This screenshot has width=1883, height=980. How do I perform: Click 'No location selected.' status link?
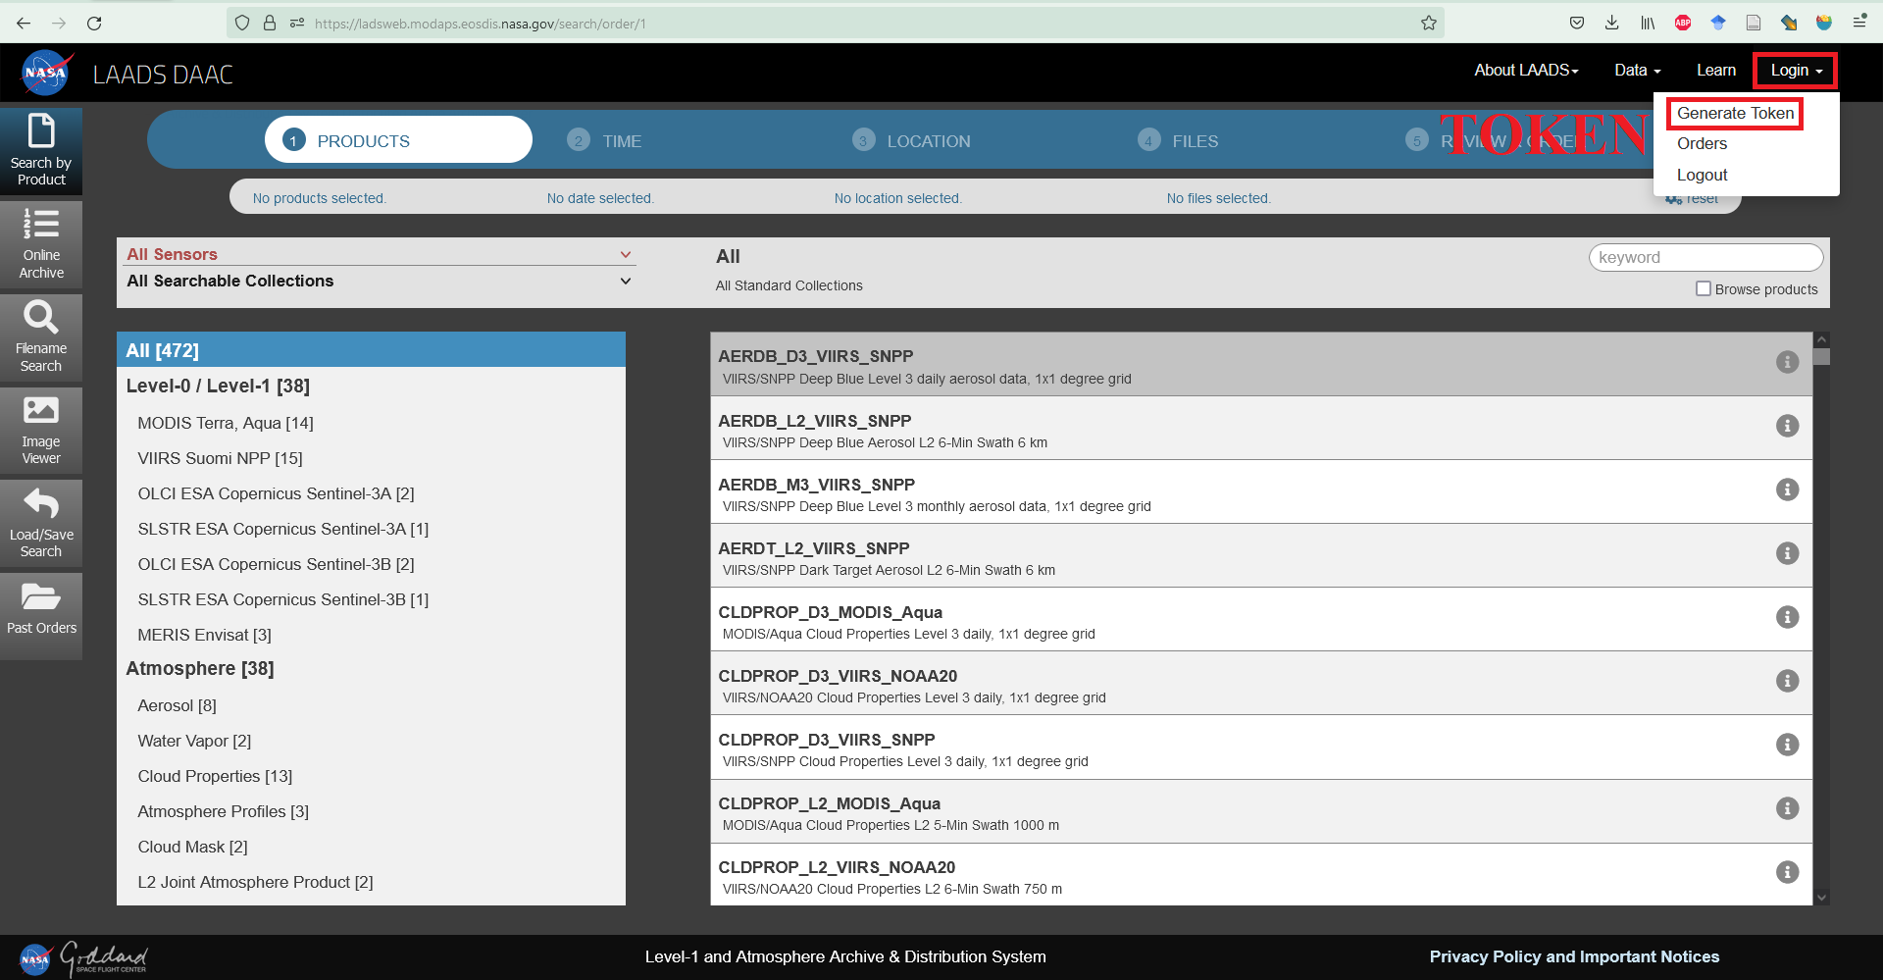(898, 198)
